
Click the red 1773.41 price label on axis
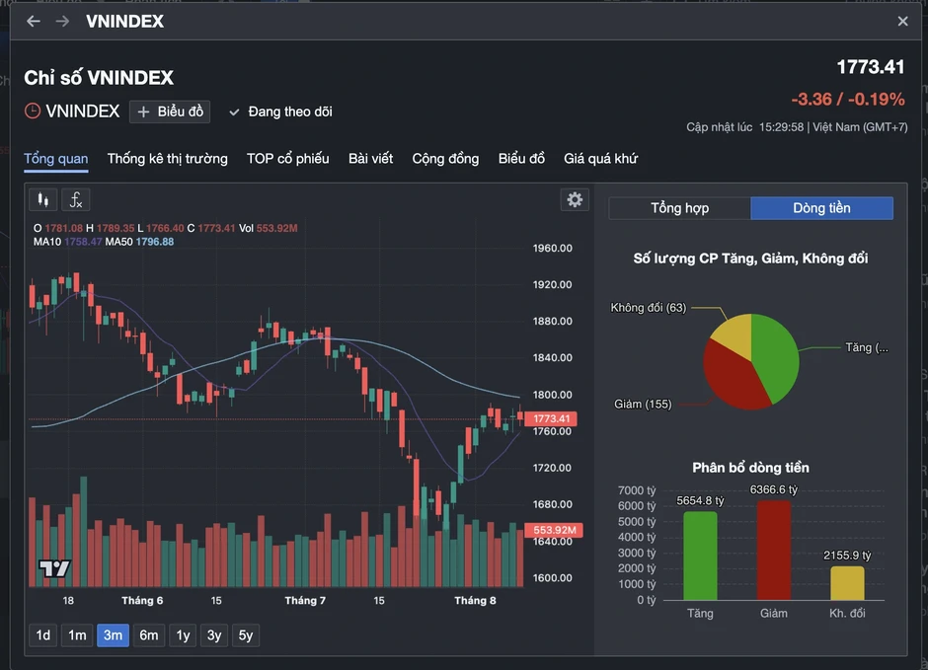pyautogui.click(x=551, y=418)
